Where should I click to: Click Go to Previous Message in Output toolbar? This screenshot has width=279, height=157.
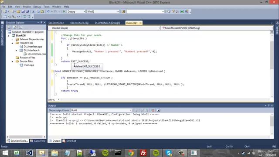(142, 110)
